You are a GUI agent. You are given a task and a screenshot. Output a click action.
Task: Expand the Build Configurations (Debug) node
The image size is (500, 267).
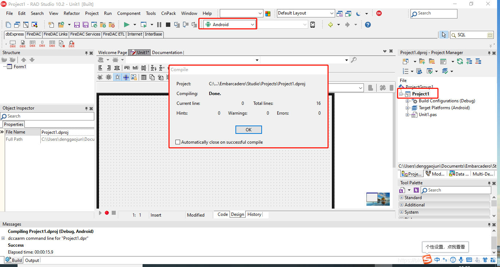[x=408, y=101]
